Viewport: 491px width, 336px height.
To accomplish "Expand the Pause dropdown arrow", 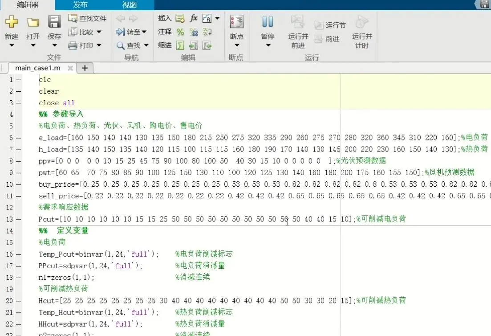I will click(x=268, y=45).
